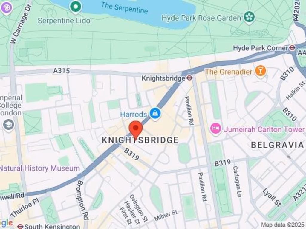This screenshot has width=306, height=229.
Task: Select the Harrods shopping bag icon
Action: click(155, 114)
